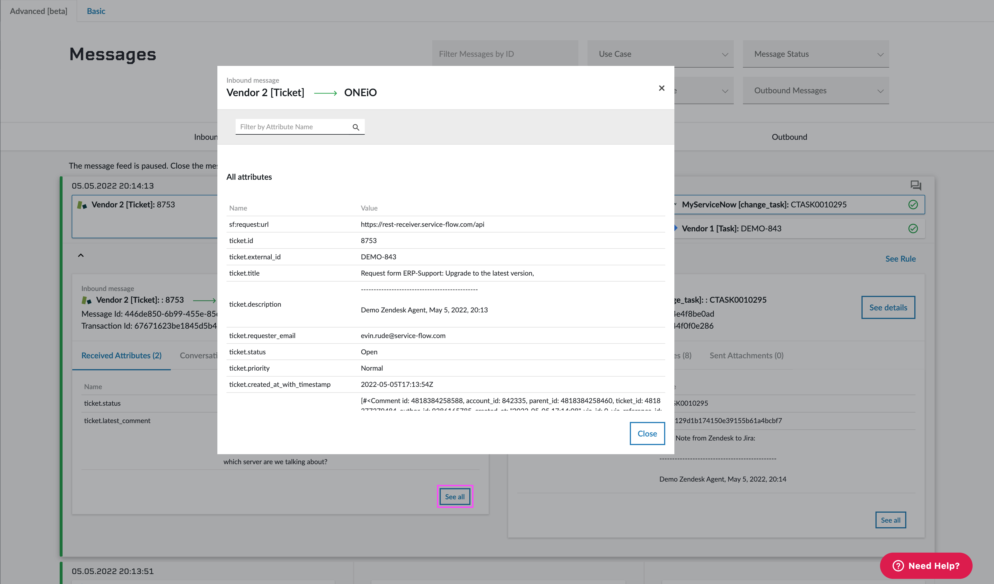Collapse the message details with the chevron up

[81, 255]
